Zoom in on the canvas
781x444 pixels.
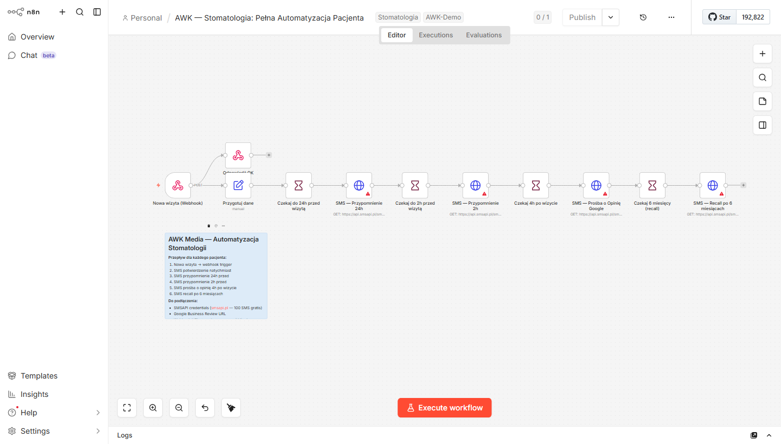point(153,408)
